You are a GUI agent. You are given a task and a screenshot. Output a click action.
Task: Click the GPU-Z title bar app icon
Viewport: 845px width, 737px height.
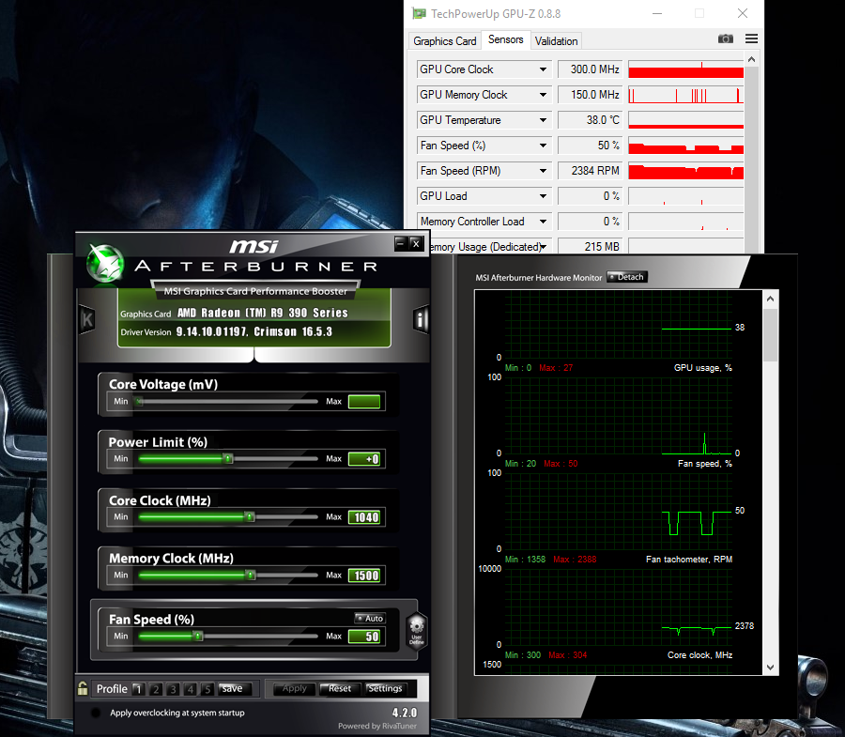point(419,13)
